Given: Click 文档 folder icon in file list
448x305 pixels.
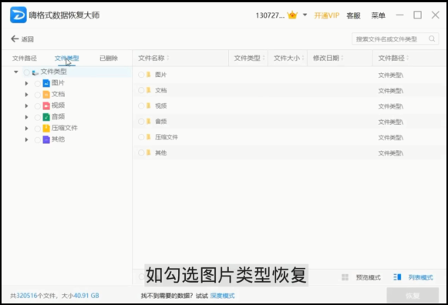Looking at the screenshot, I should pos(149,90).
